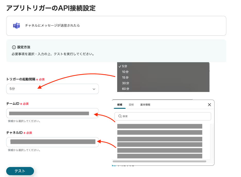
Task: Close the candidate popup with the X
Action: 209,105
